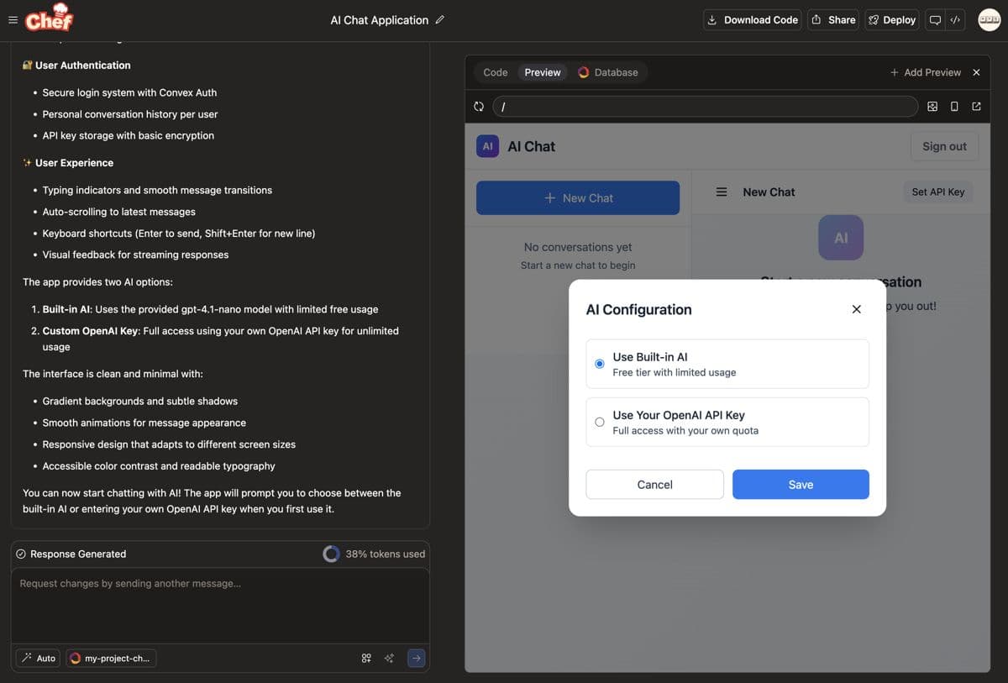Close the AI Configuration dialog with X

tap(856, 309)
